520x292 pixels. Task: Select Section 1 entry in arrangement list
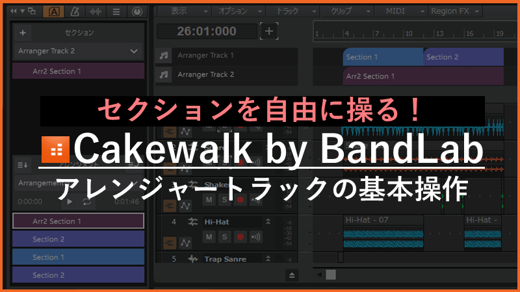[x=78, y=257]
